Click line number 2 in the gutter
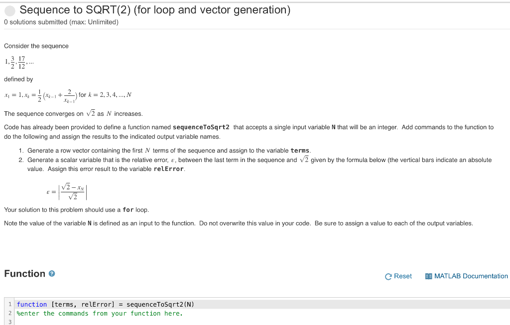 tap(9, 313)
